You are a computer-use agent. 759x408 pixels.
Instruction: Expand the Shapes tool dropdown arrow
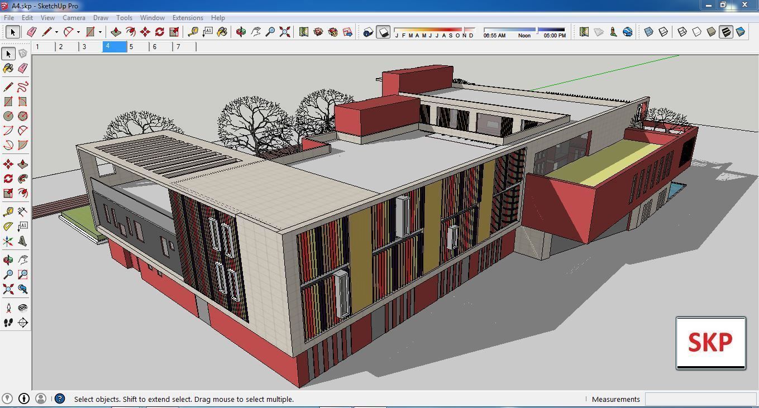pyautogui.click(x=100, y=32)
